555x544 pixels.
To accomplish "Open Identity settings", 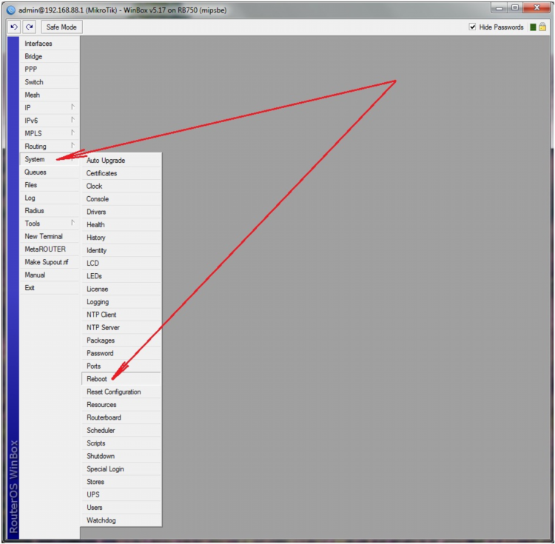I will click(x=121, y=250).
